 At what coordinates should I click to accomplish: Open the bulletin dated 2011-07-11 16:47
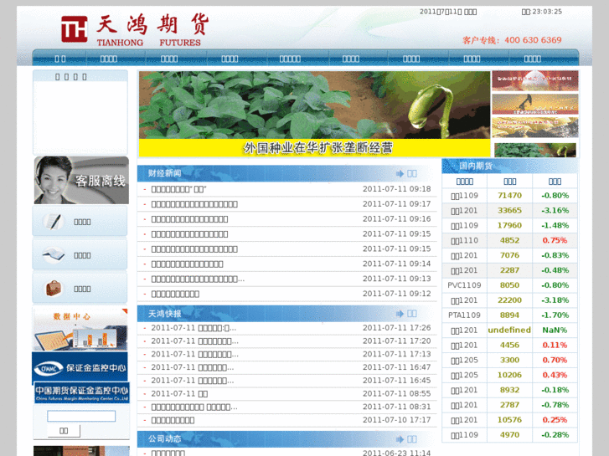[193, 367]
